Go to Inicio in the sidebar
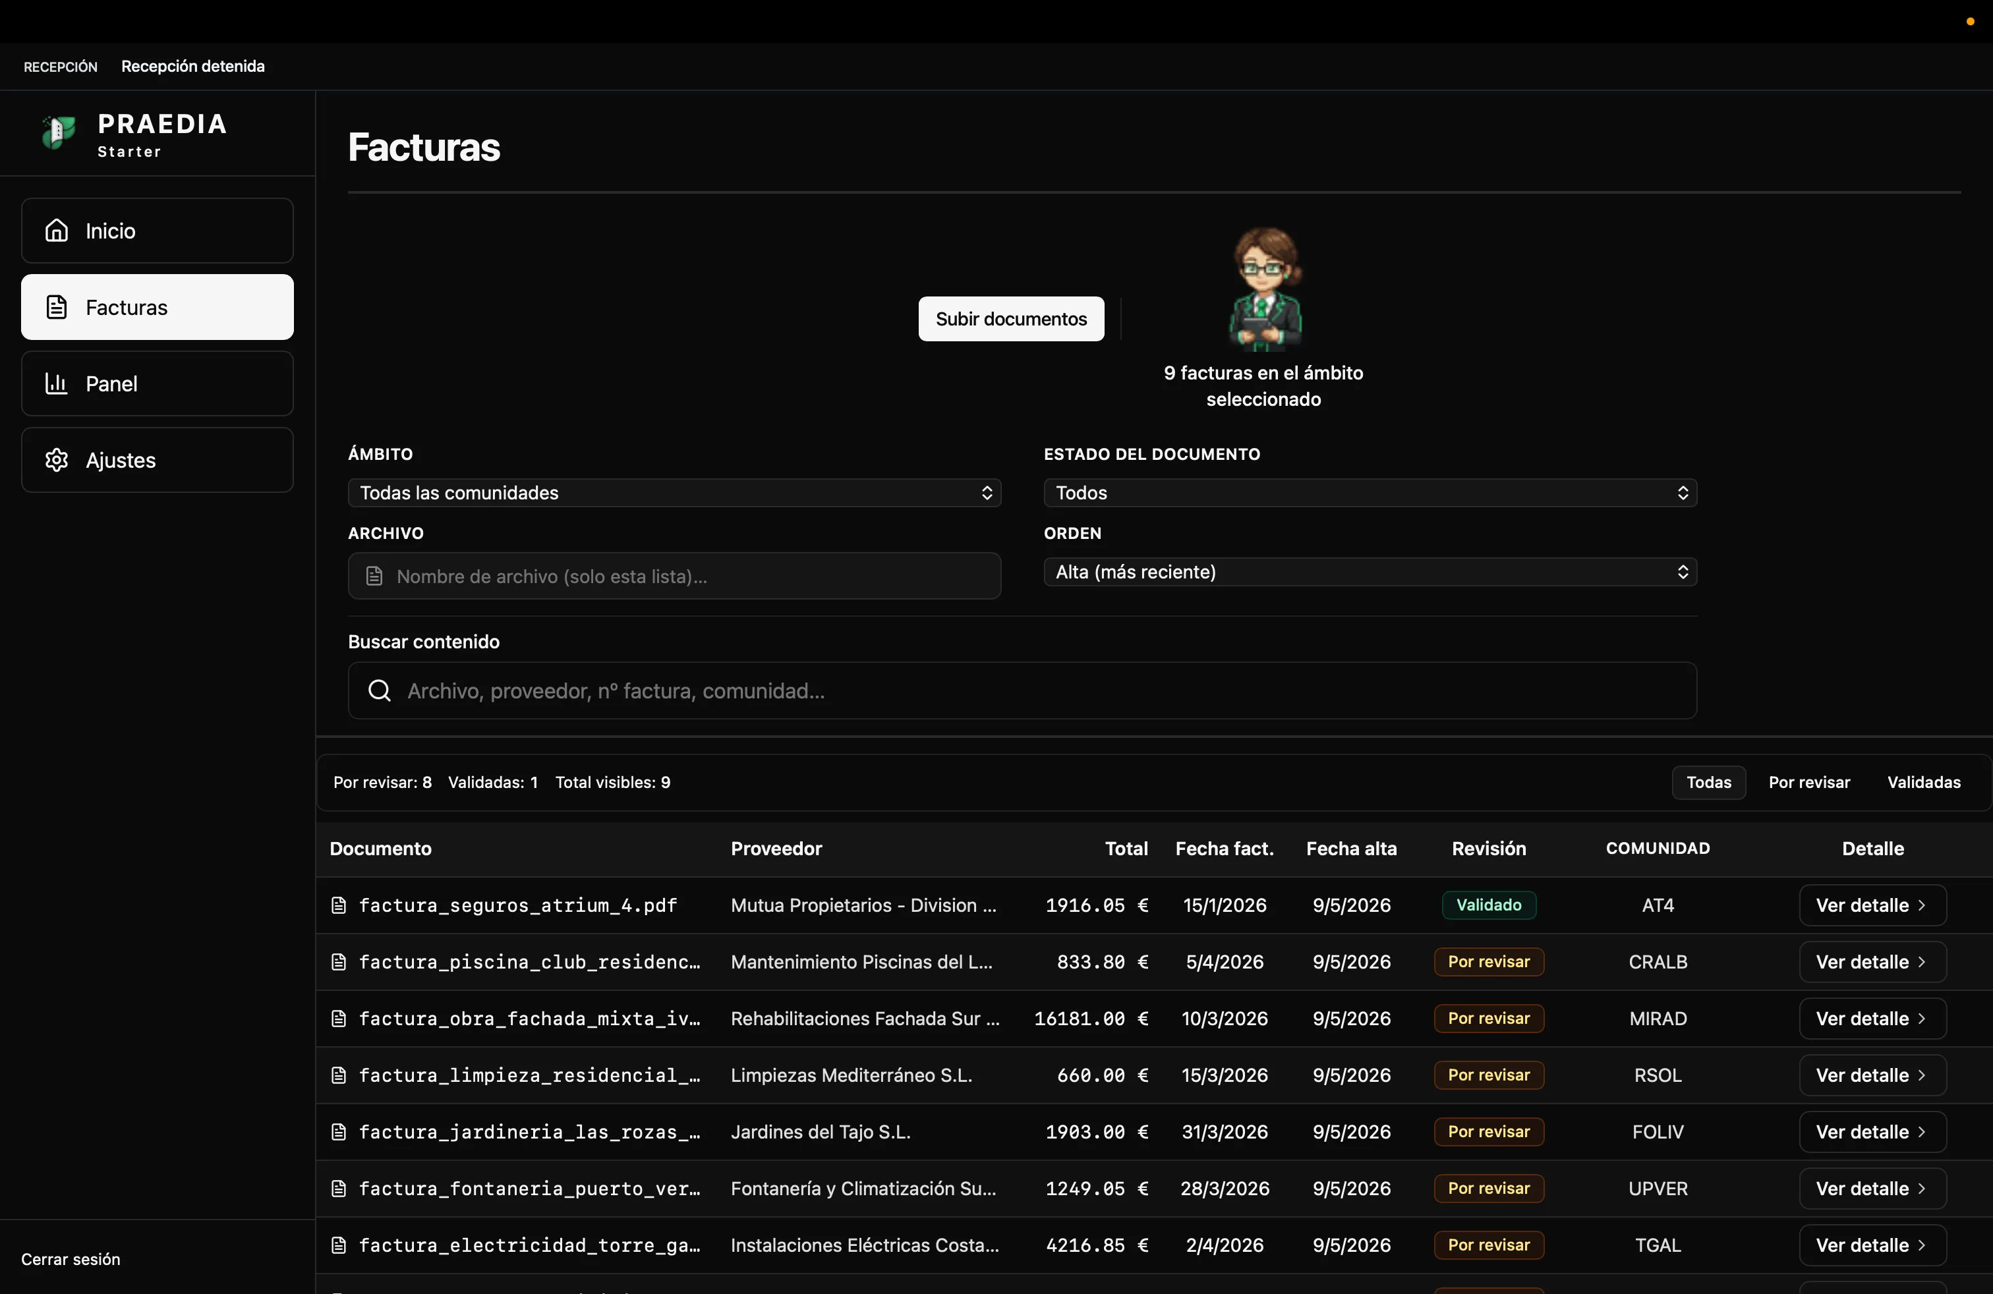 pos(158,230)
